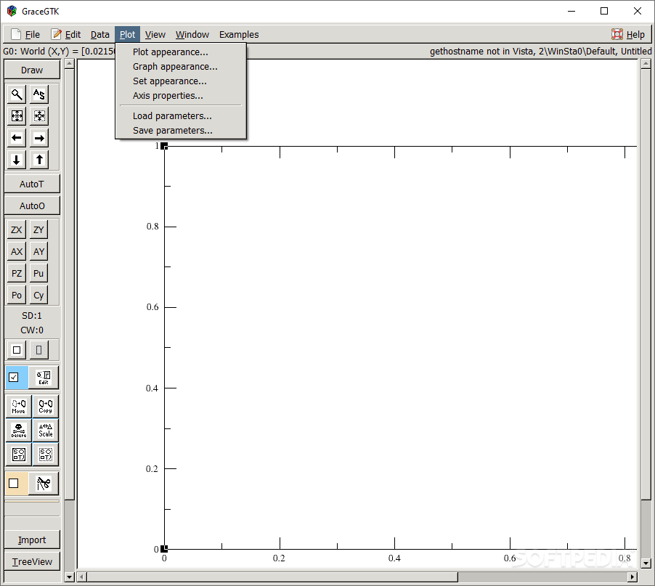Click the zoom-in expand-arrows icon
655x586 pixels.
[x=17, y=116]
